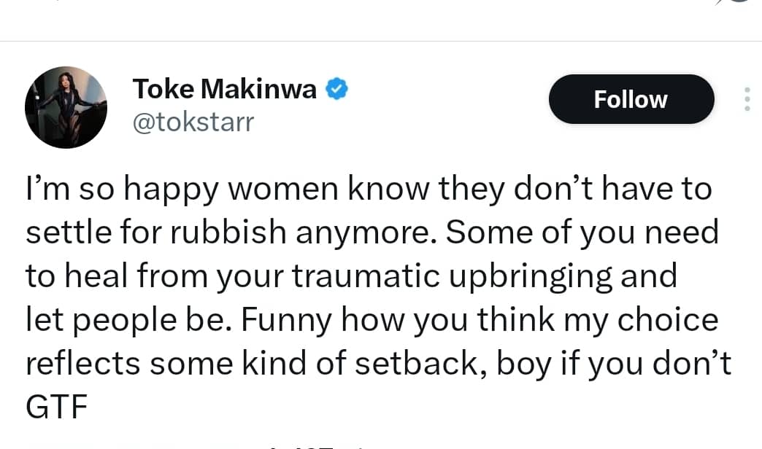Follow @tokstarr using the Follow button

coord(631,99)
